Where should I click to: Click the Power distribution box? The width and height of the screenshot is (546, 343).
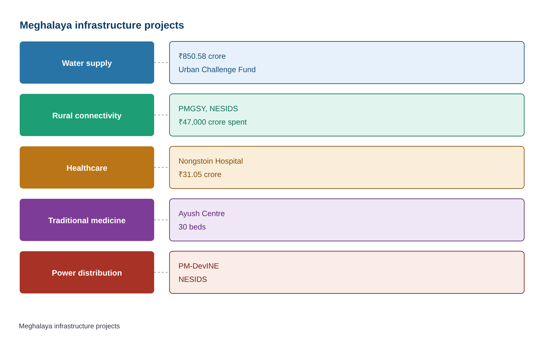[x=87, y=272]
